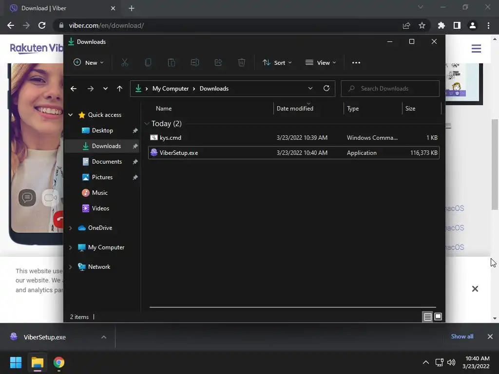This screenshot has height=374, width=499.
Task: Click the Share icon in Explorer toolbar
Action: tap(218, 63)
